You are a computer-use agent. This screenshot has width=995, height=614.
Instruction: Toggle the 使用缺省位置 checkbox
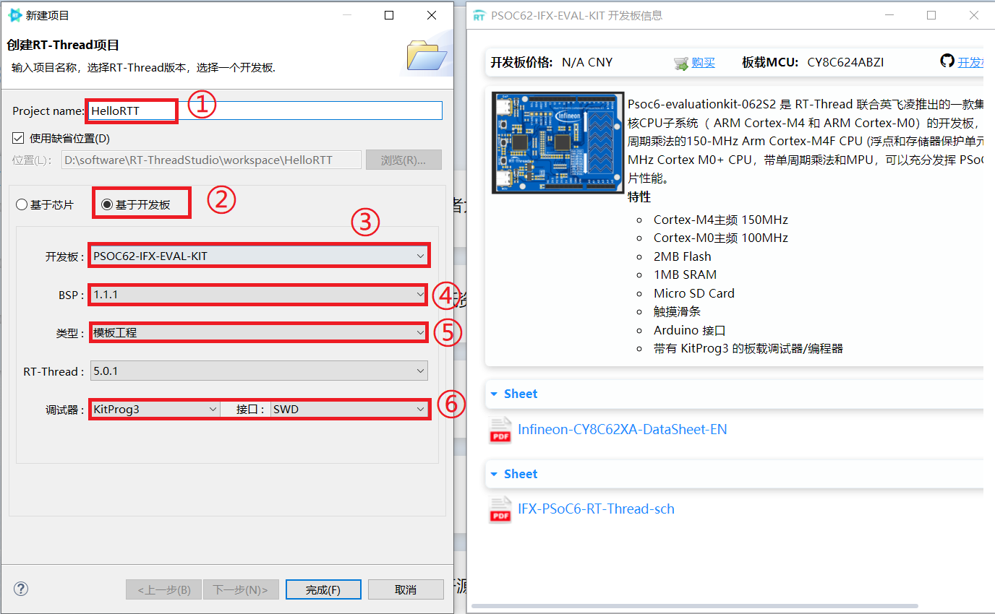click(x=18, y=138)
